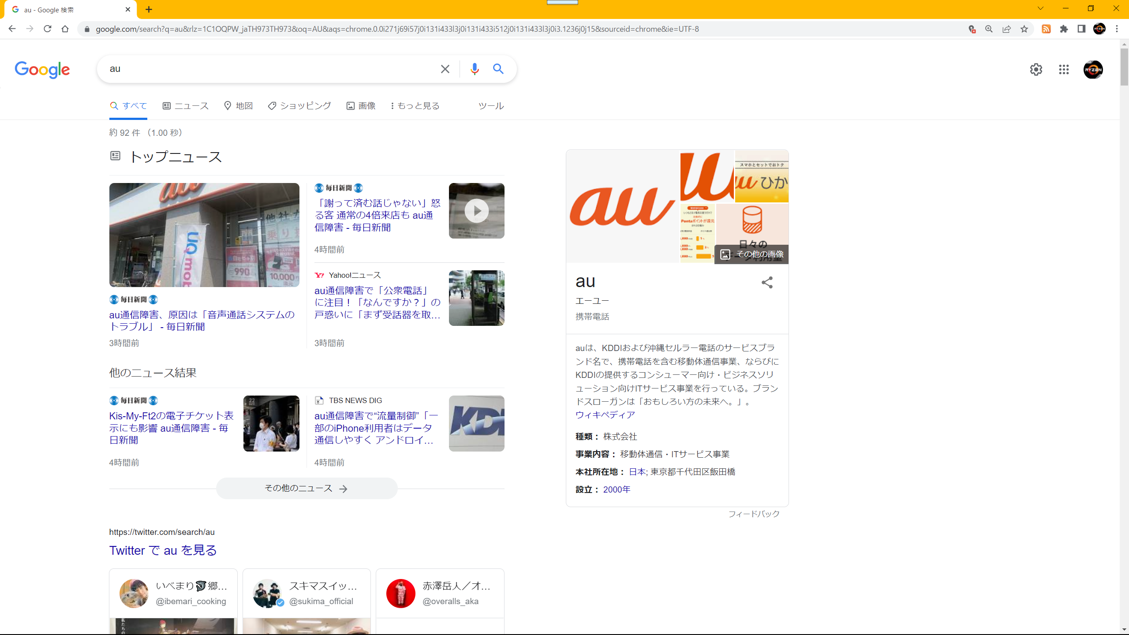Open the Google apps grid
Viewport: 1129px width, 635px height.
point(1064,70)
